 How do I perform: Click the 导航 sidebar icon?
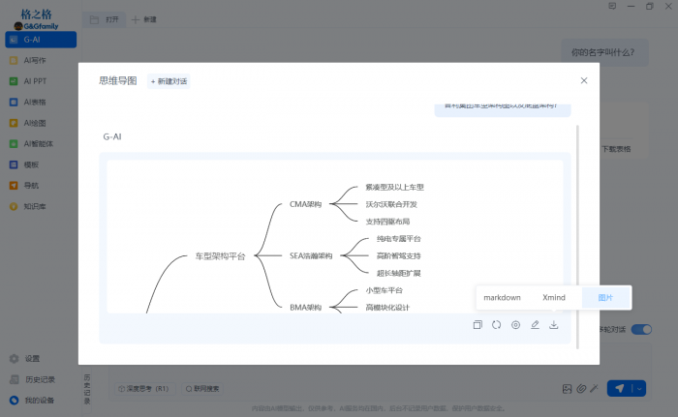[x=14, y=186]
